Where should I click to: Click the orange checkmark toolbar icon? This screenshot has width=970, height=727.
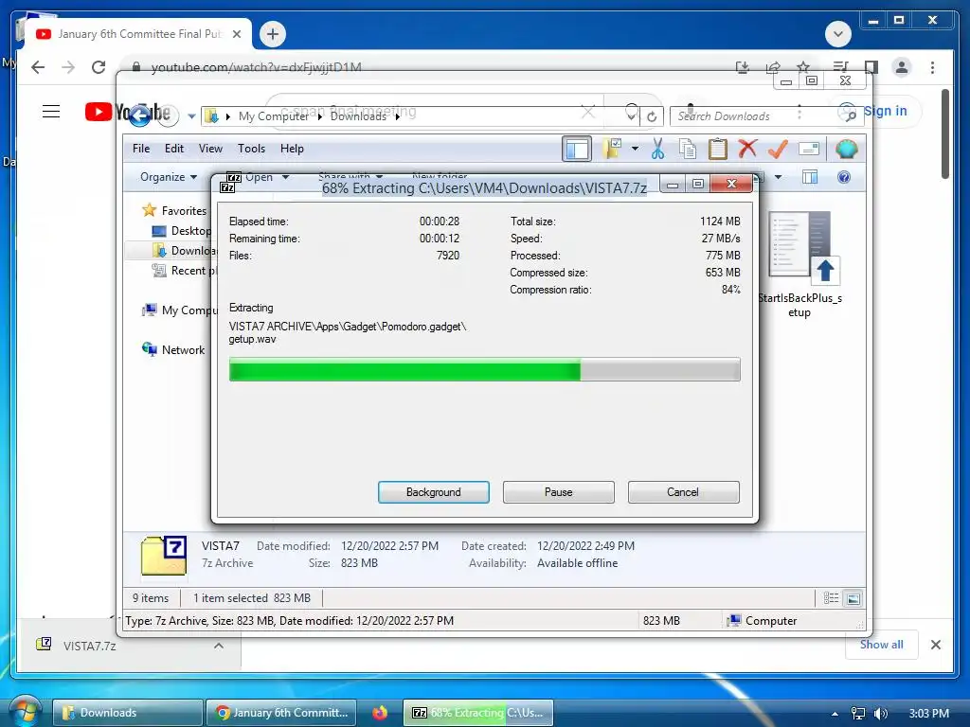(x=778, y=149)
